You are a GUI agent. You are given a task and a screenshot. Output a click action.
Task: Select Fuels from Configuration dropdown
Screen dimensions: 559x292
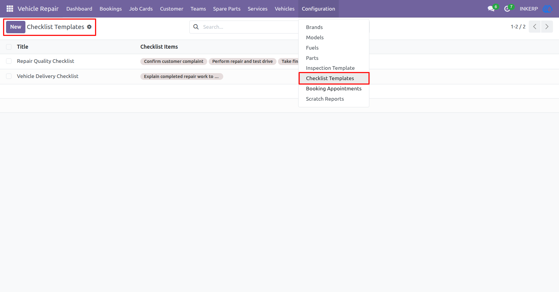(x=334, y=48)
